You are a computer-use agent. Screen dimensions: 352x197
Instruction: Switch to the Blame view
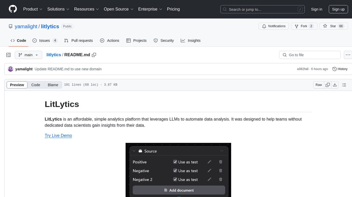53,85
